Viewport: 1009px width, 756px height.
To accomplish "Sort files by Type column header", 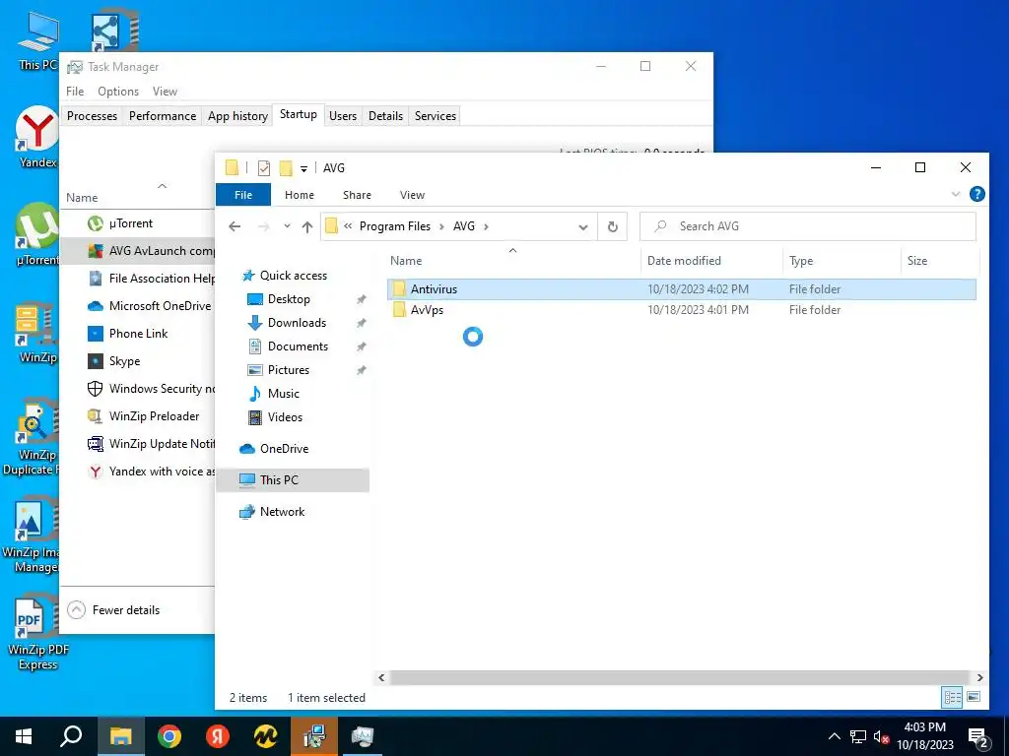I will (x=841, y=260).
